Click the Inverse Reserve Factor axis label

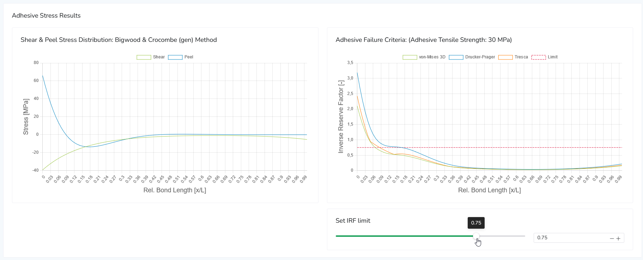pos(341,116)
